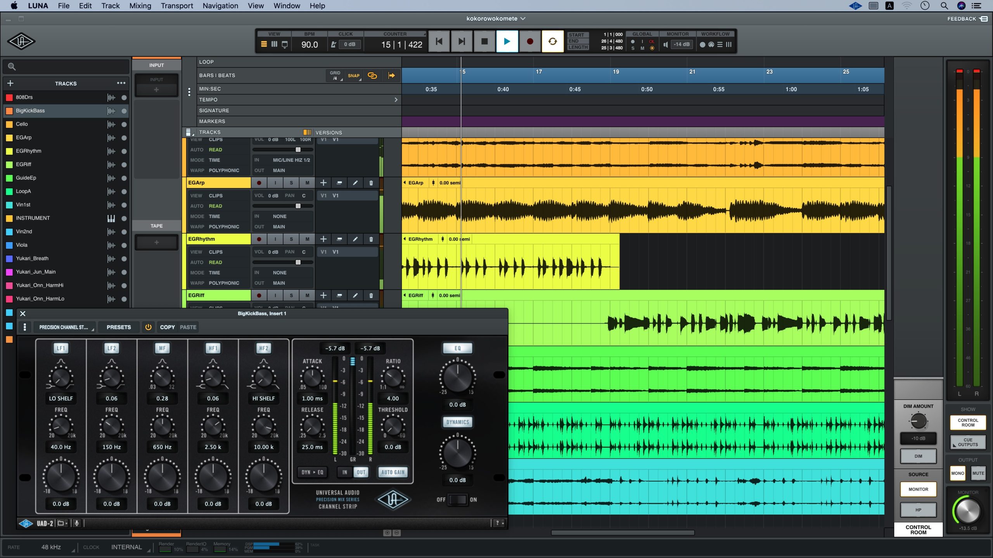Toggle the MONO output button
Screen dimensions: 993x558
click(957, 474)
